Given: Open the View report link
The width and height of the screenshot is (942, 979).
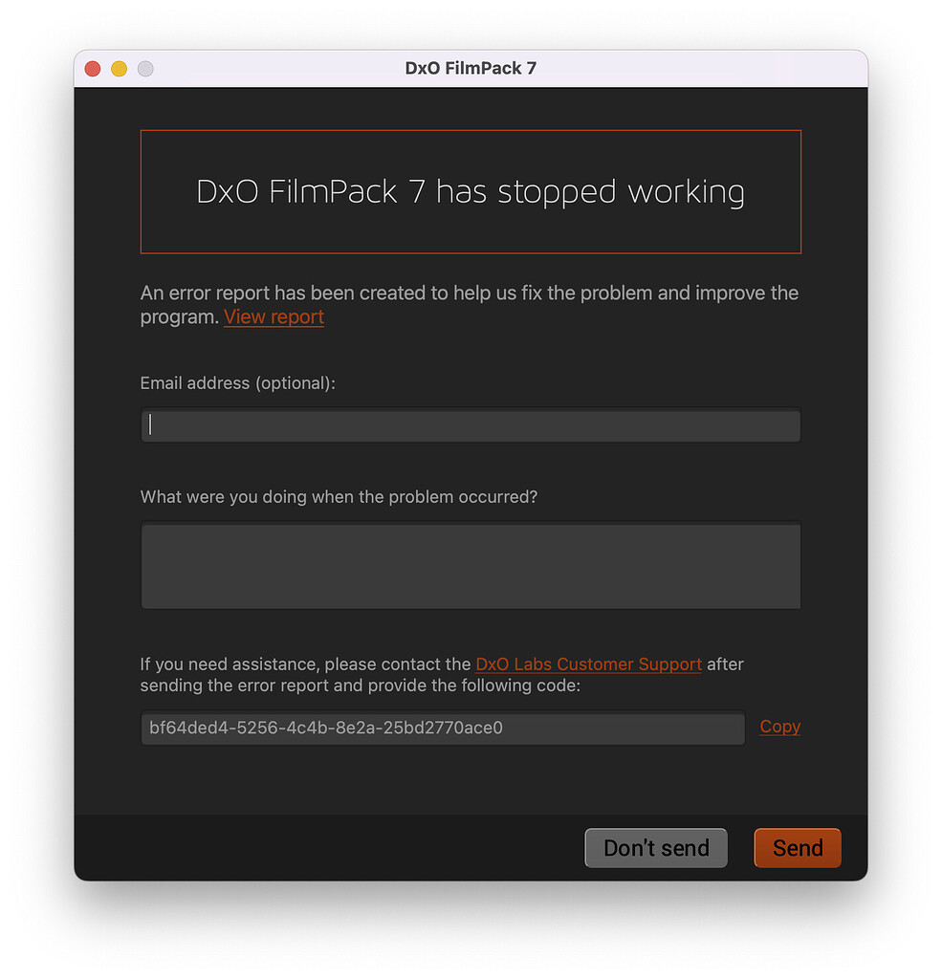Looking at the screenshot, I should pyautogui.click(x=274, y=317).
